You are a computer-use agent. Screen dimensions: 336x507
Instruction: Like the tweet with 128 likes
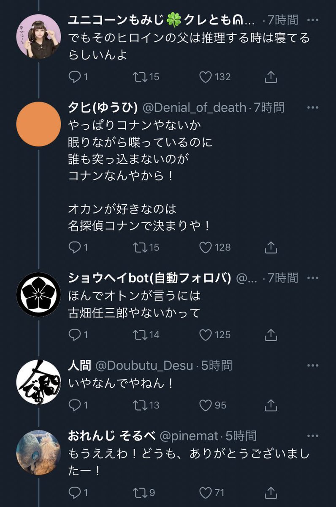tap(205, 247)
